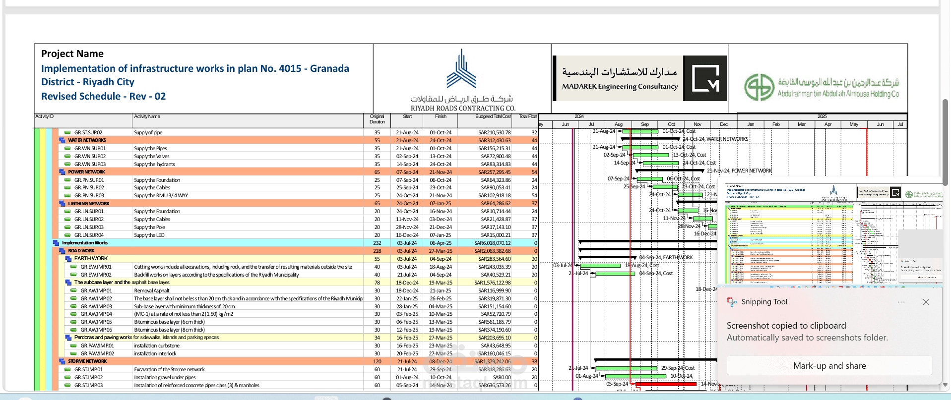Click the 'installation interlock' activity name
This screenshot has height=400, width=951.
tap(155, 353)
